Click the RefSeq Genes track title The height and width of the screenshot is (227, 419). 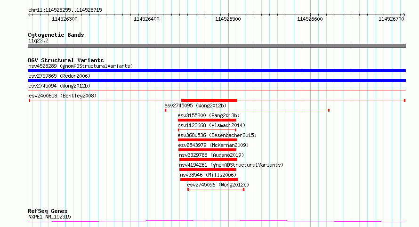48,211
